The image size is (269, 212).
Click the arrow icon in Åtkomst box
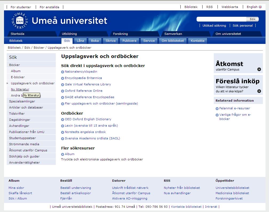click(259, 69)
